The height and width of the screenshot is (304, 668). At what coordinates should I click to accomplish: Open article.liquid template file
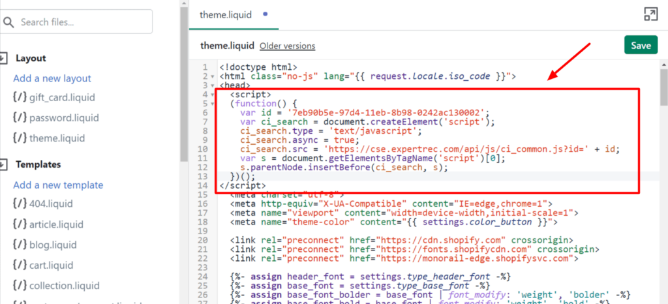56,224
